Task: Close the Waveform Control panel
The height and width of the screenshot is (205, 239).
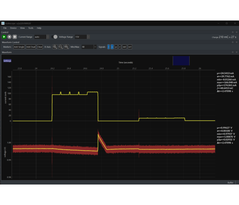Action: click(x=237, y=42)
